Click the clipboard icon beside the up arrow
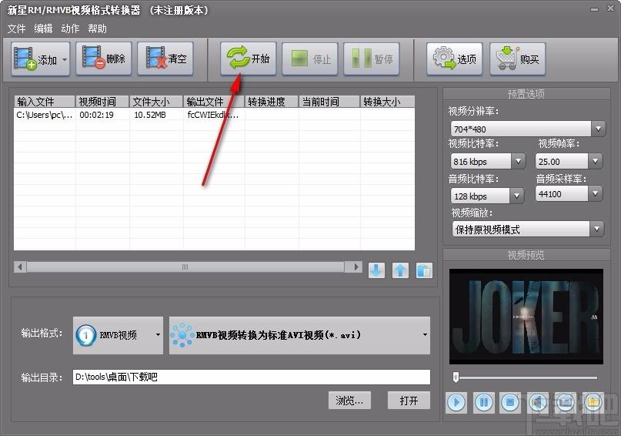 pos(424,270)
